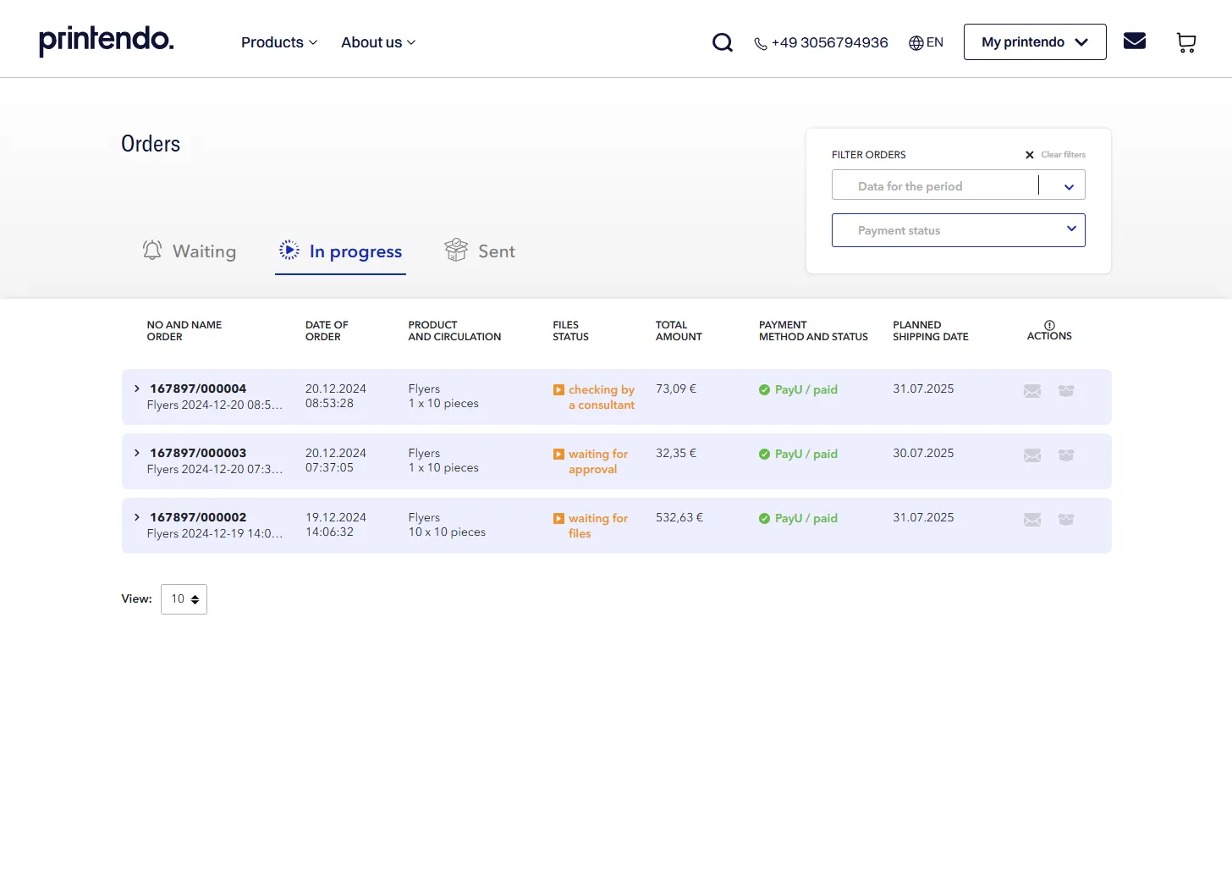Open messages envelope icon in header

click(1135, 41)
